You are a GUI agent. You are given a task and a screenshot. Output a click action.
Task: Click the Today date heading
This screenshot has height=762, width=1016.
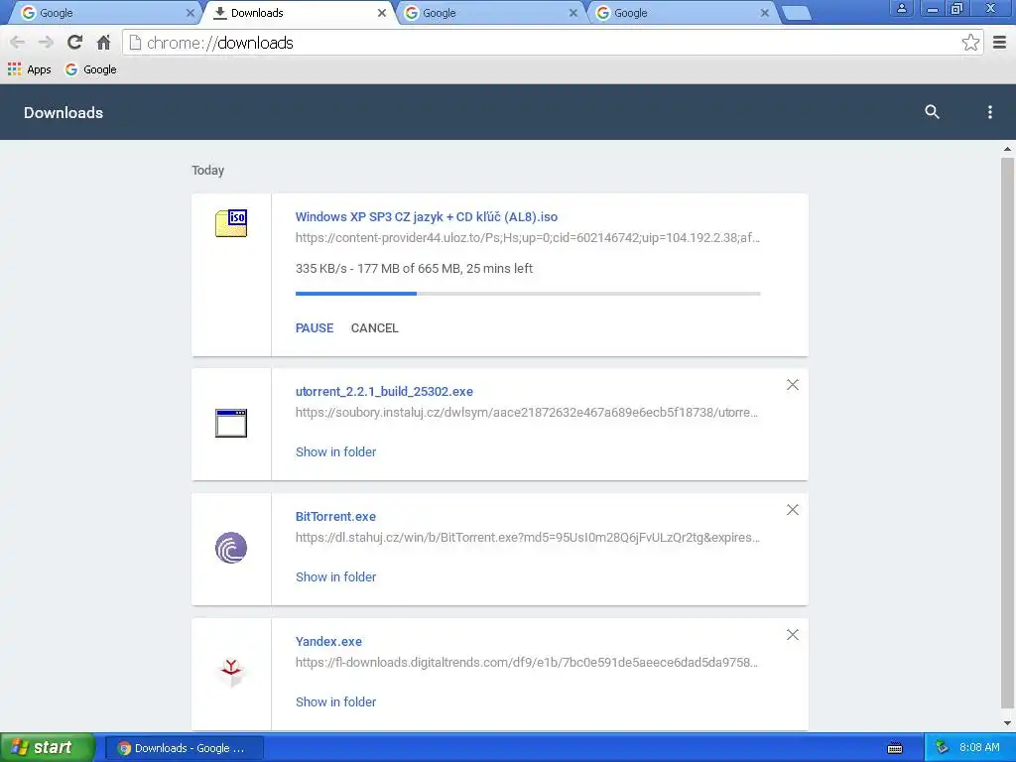208,171
